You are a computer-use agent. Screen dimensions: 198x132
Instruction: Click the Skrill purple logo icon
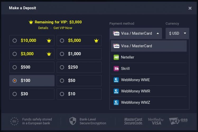(x=116, y=69)
